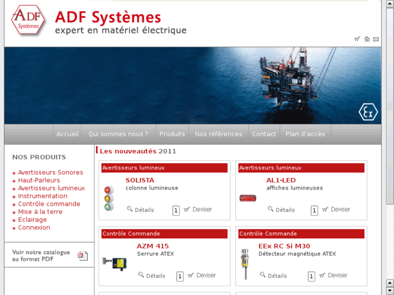The width and height of the screenshot is (394, 295).
Task: Click the scrollbar up arrow at top
Action: (390, 4)
